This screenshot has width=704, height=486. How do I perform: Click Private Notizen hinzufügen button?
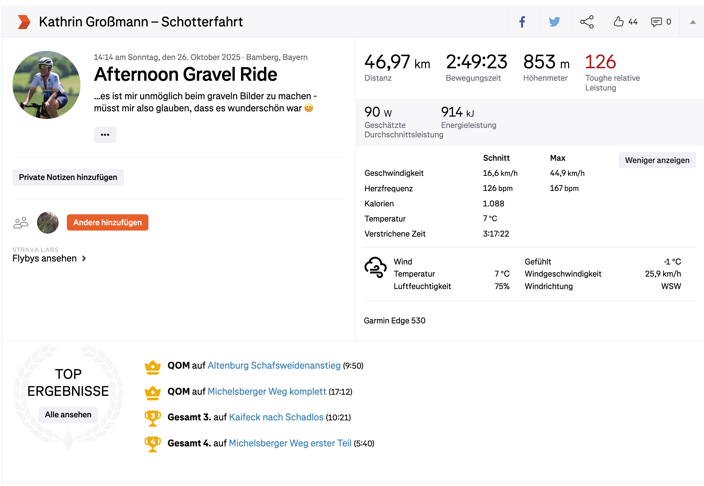pos(68,177)
